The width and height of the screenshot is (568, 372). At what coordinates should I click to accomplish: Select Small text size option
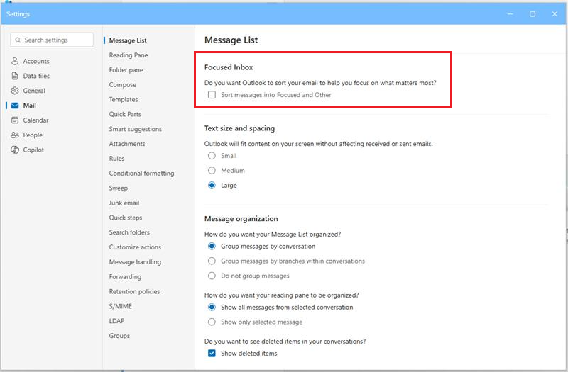[x=212, y=156]
